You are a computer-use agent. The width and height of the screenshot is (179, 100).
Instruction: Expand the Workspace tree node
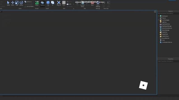click(159, 16)
